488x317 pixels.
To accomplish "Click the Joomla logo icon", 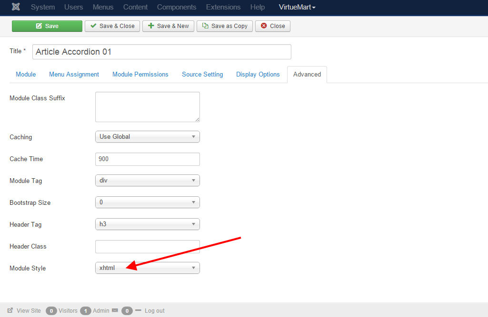I will (x=16, y=7).
